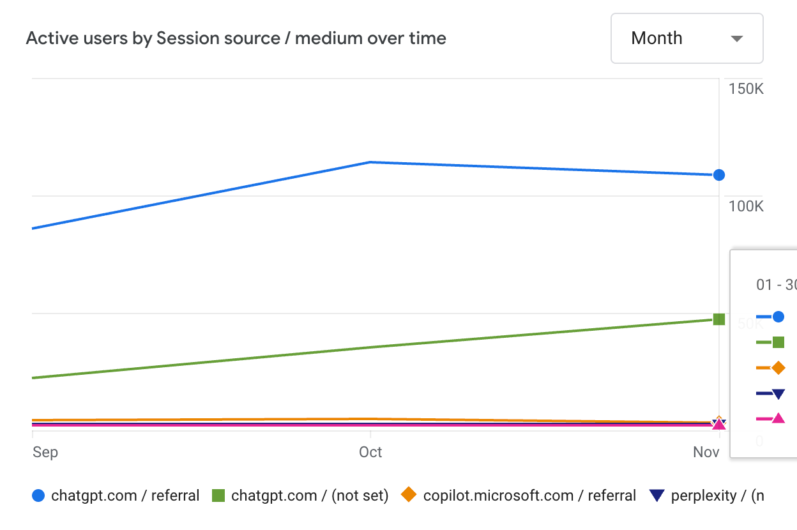Toggle the "chatgpt.com / (not set)" legend label

310,496
